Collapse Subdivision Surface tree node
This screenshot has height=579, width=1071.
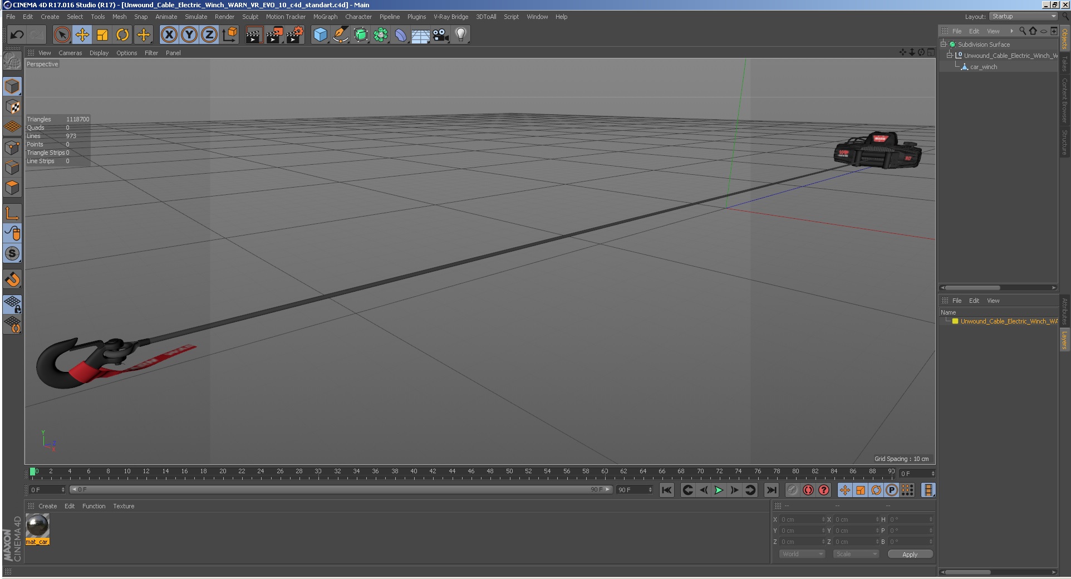point(944,44)
